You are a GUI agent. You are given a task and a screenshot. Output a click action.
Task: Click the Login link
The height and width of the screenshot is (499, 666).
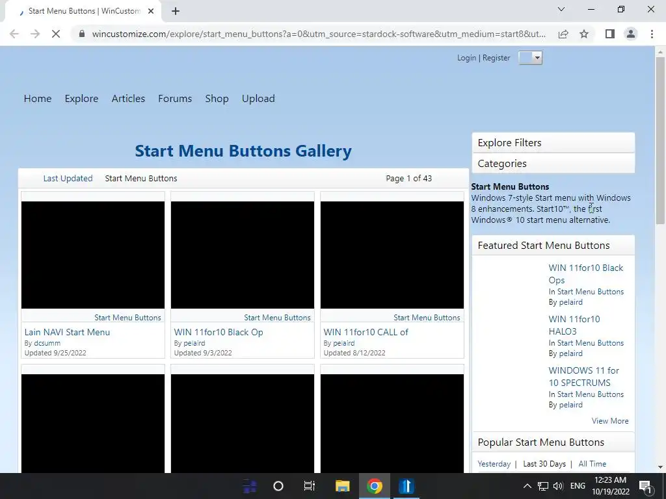click(x=466, y=58)
